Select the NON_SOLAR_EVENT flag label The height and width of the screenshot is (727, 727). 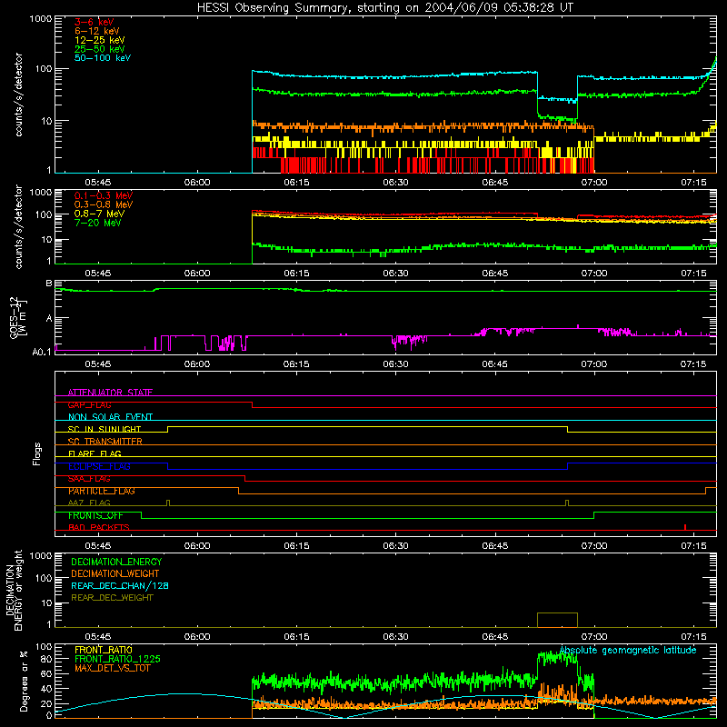click(x=110, y=417)
